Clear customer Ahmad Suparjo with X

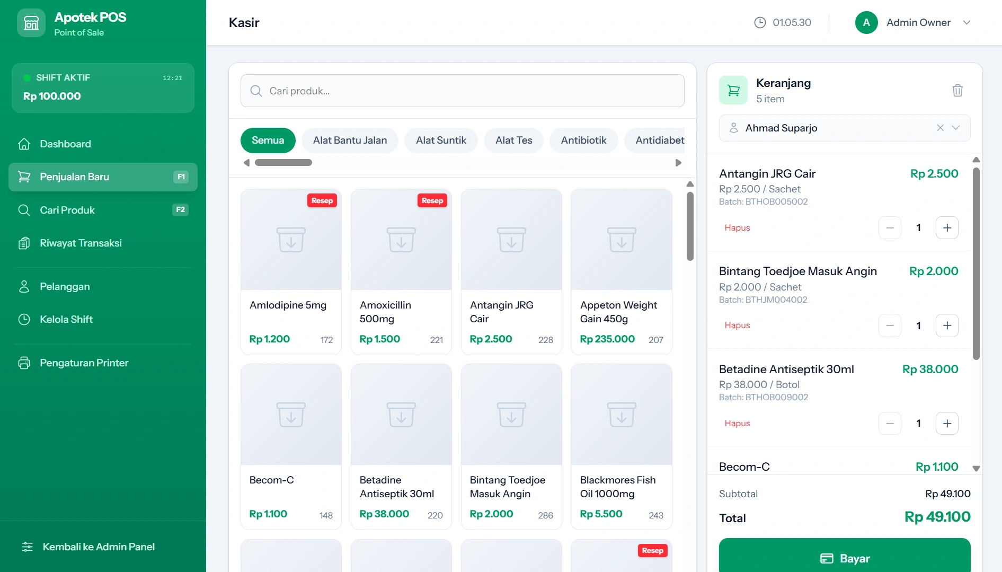[x=940, y=128]
